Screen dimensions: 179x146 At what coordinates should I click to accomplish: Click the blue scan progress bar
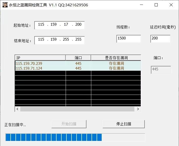click(75, 137)
